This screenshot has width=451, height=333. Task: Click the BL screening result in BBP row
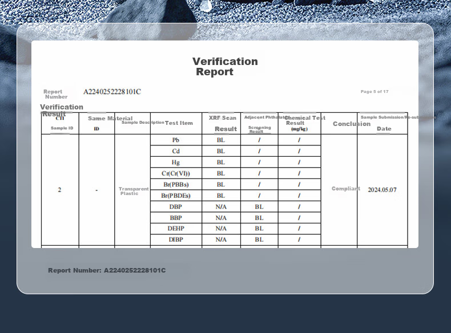point(259,218)
